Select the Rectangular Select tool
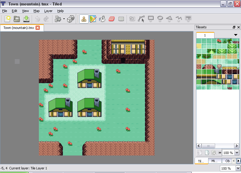The height and width of the screenshot is (173, 241). pyautogui.click(x=121, y=19)
